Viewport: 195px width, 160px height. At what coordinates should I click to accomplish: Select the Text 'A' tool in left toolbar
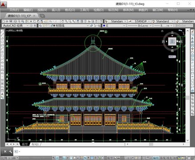pyautogui.click(x=2, y=94)
